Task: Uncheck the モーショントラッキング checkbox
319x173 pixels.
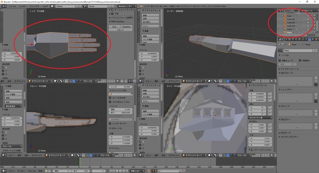Action: [x=112, y=10]
